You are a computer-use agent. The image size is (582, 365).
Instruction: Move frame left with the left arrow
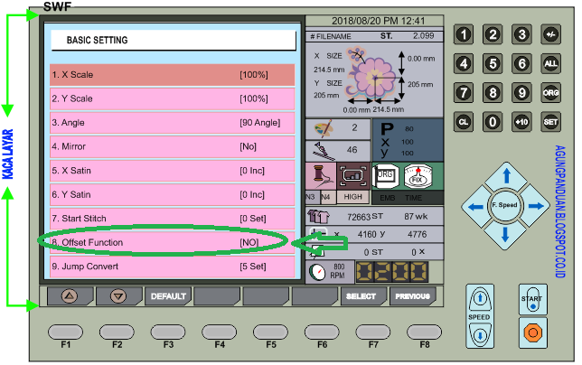point(475,206)
